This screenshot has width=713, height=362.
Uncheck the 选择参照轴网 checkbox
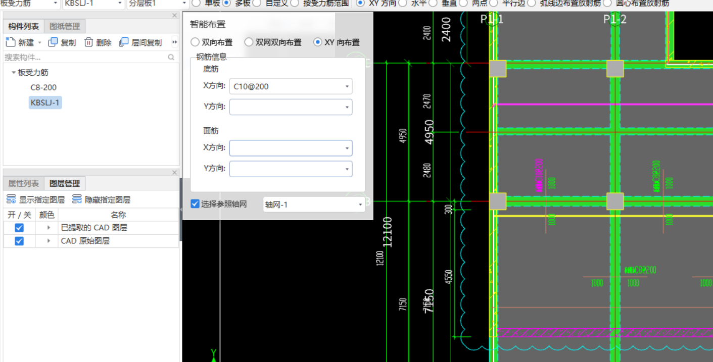195,204
